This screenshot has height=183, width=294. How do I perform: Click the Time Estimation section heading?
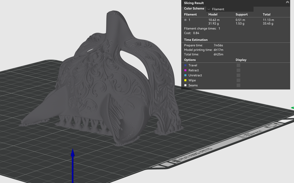point(196,40)
